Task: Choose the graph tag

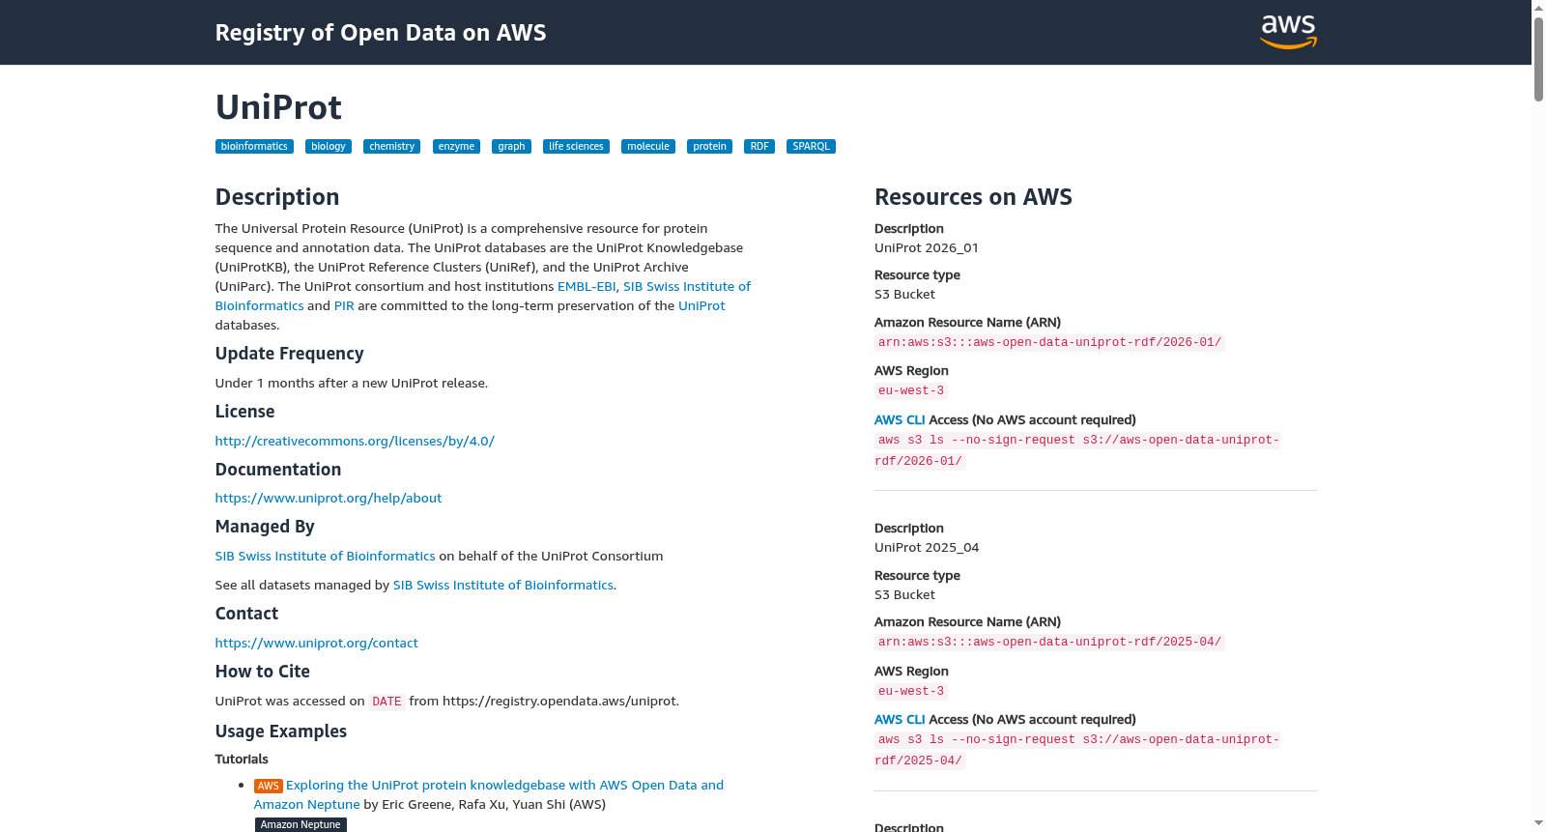Action: click(511, 147)
